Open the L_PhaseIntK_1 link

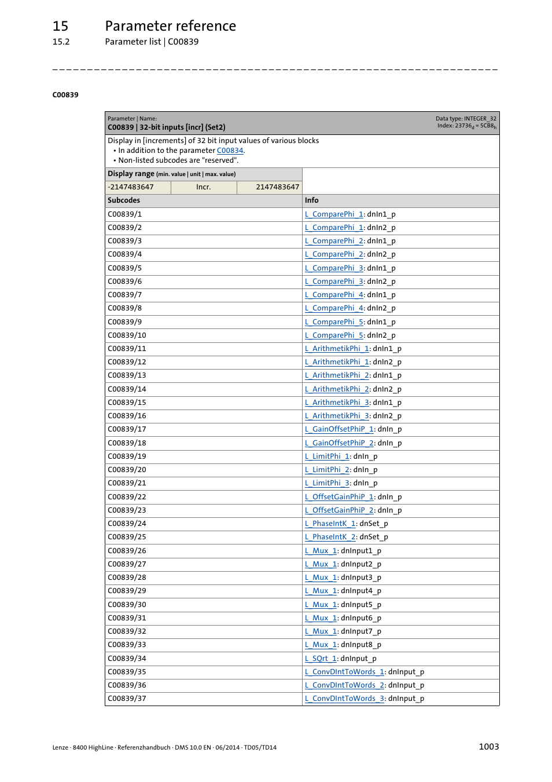(330, 524)
